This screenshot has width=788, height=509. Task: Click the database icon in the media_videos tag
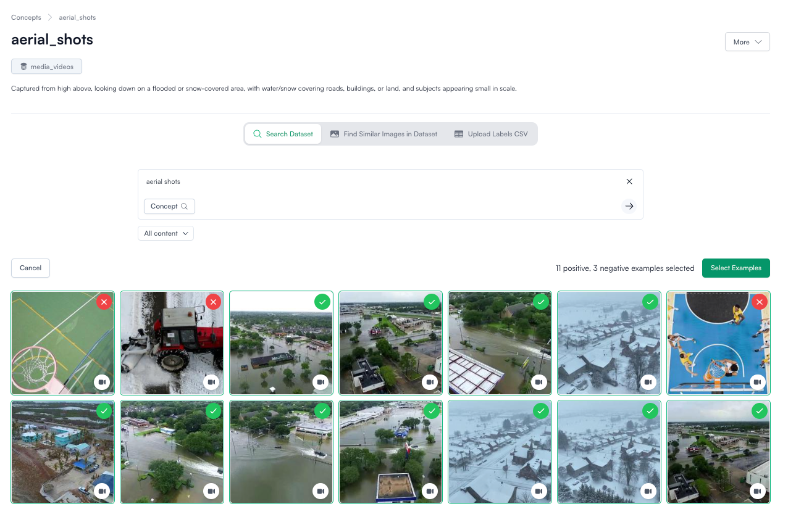pyautogui.click(x=24, y=66)
